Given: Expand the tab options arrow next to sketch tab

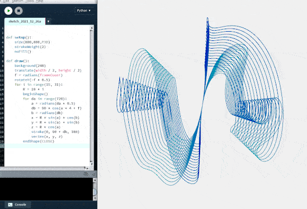Looking at the screenshot, I should 48,22.
